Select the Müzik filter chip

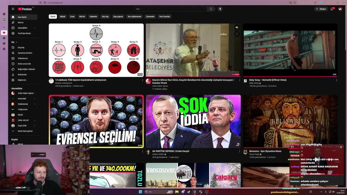[63, 17]
